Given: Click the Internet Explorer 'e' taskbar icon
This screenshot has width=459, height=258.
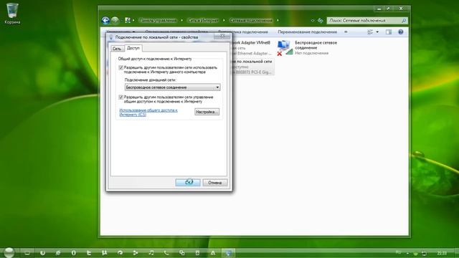Looking at the screenshot, I should [58, 253].
